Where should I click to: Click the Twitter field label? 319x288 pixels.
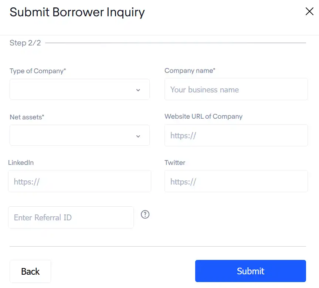click(175, 163)
